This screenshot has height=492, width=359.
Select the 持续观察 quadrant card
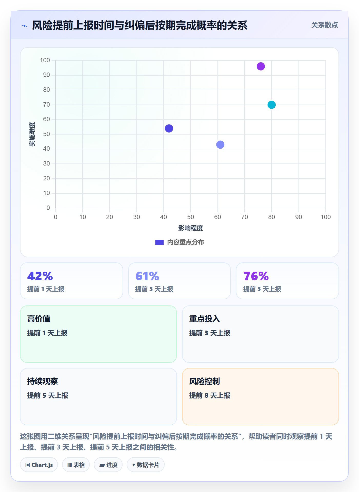[98, 397]
